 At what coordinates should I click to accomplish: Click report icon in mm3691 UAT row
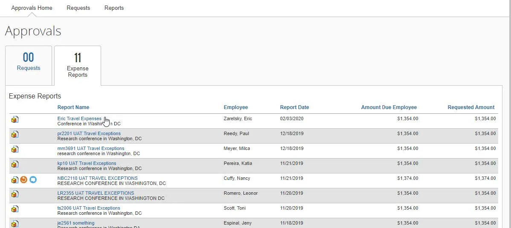coord(15,150)
